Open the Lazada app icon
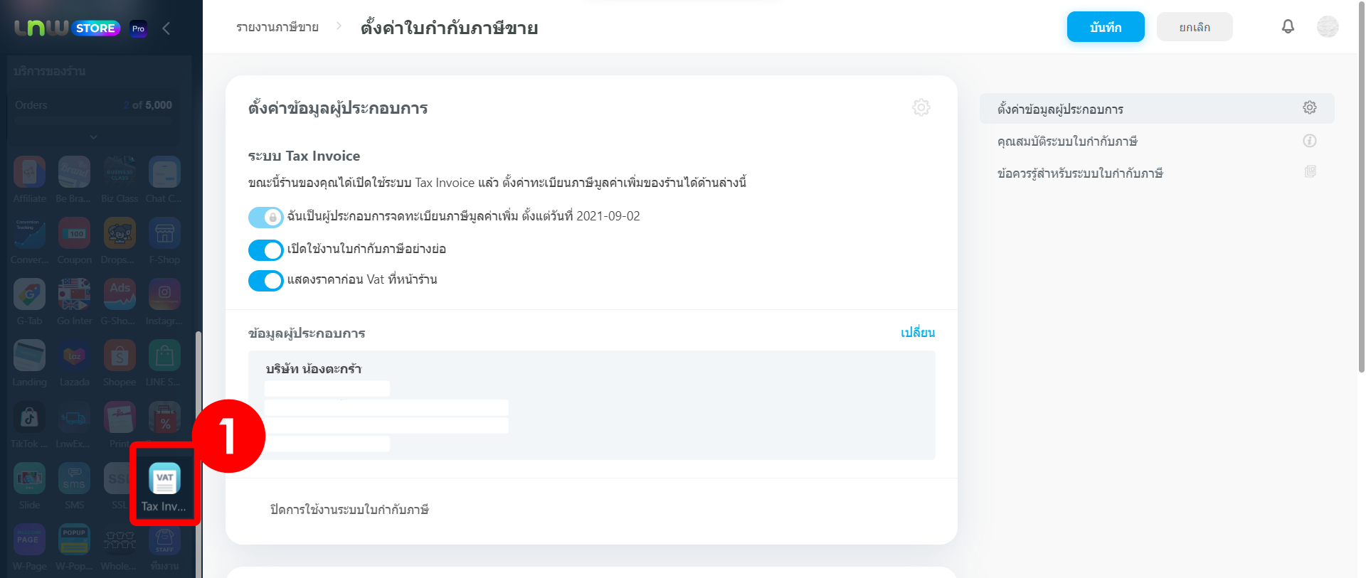1366x578 pixels. 75,356
